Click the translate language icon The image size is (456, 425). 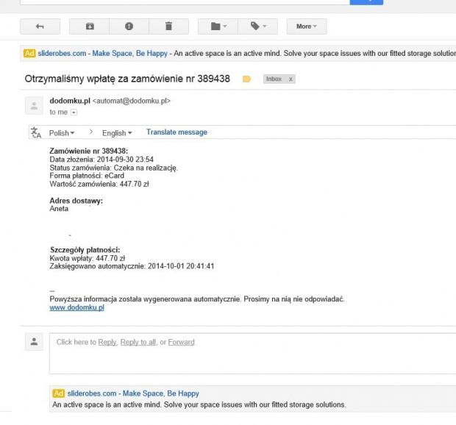(x=36, y=132)
